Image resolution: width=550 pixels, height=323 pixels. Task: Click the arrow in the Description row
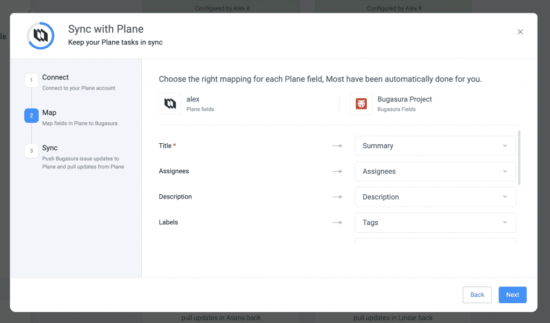point(337,197)
